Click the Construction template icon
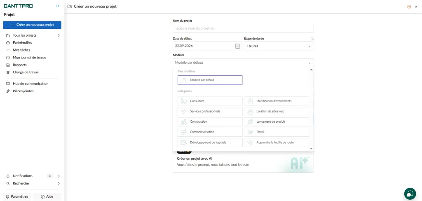The height and width of the screenshot is (201, 422). (x=184, y=122)
